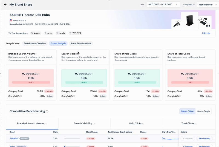Select the acer competitor tag
The height and width of the screenshot is (147, 219).
[x=48, y=33]
